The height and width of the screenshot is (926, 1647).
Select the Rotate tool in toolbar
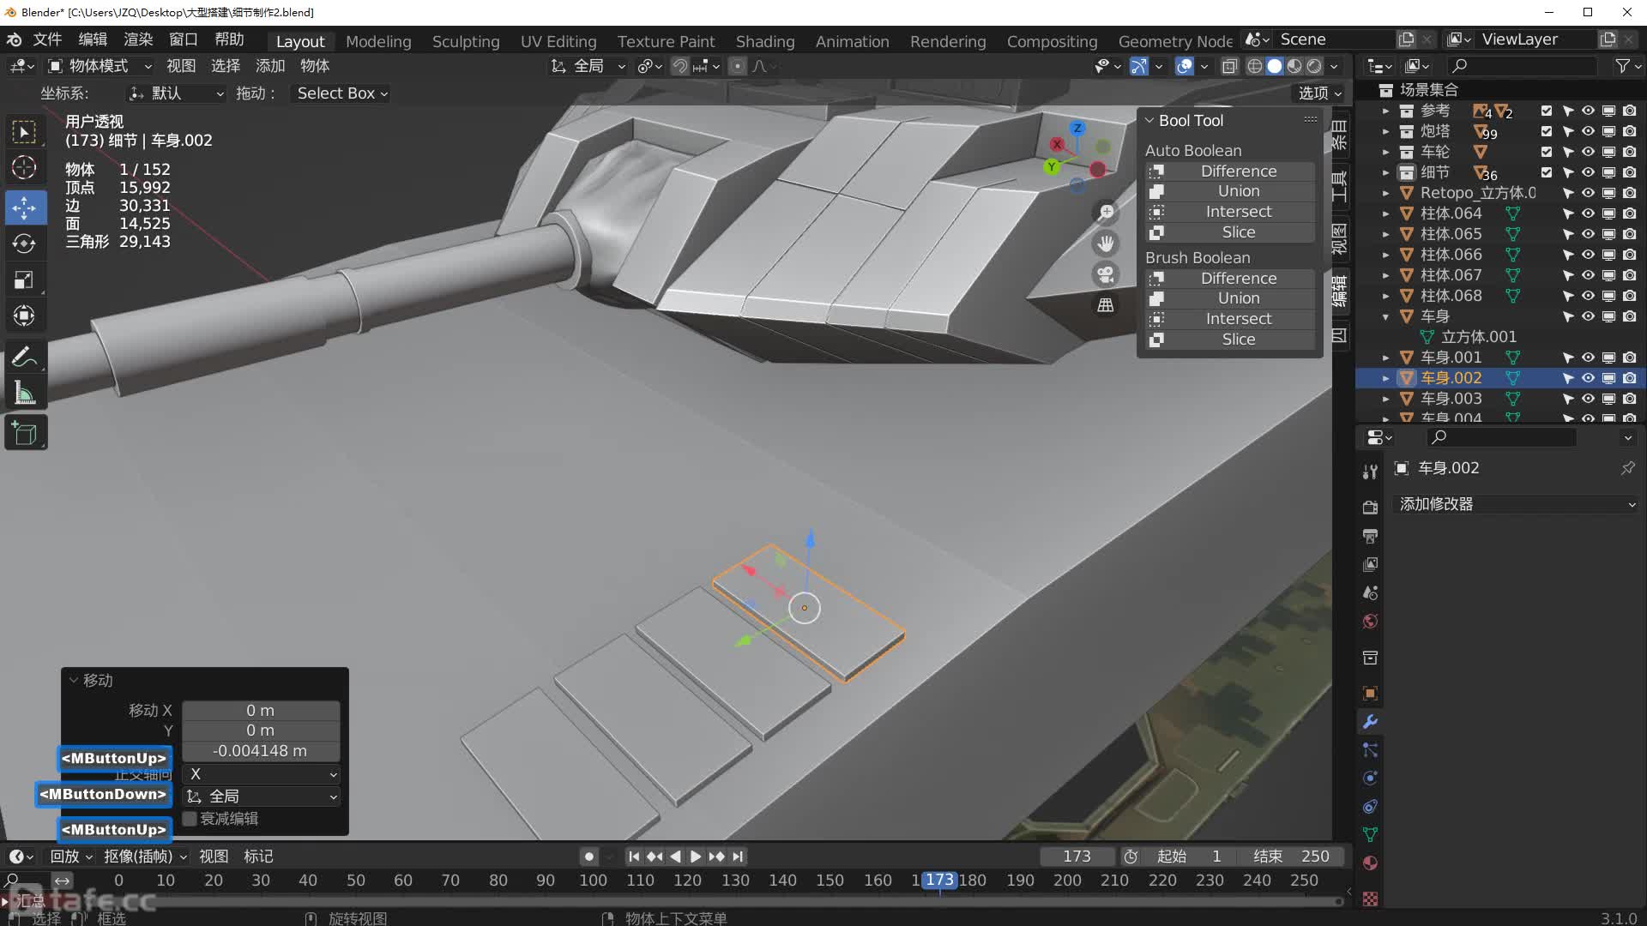tap(24, 244)
